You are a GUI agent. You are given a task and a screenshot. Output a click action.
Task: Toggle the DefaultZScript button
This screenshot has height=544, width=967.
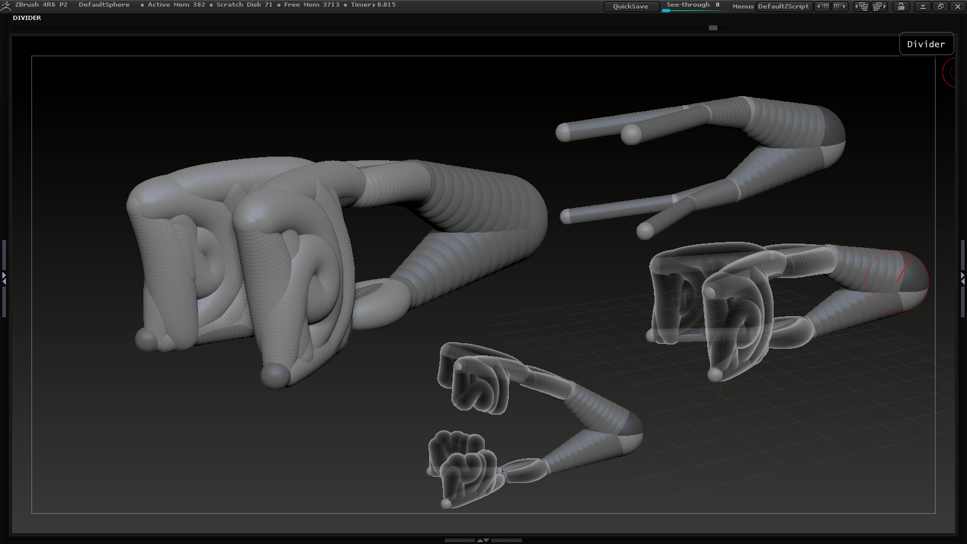point(783,6)
